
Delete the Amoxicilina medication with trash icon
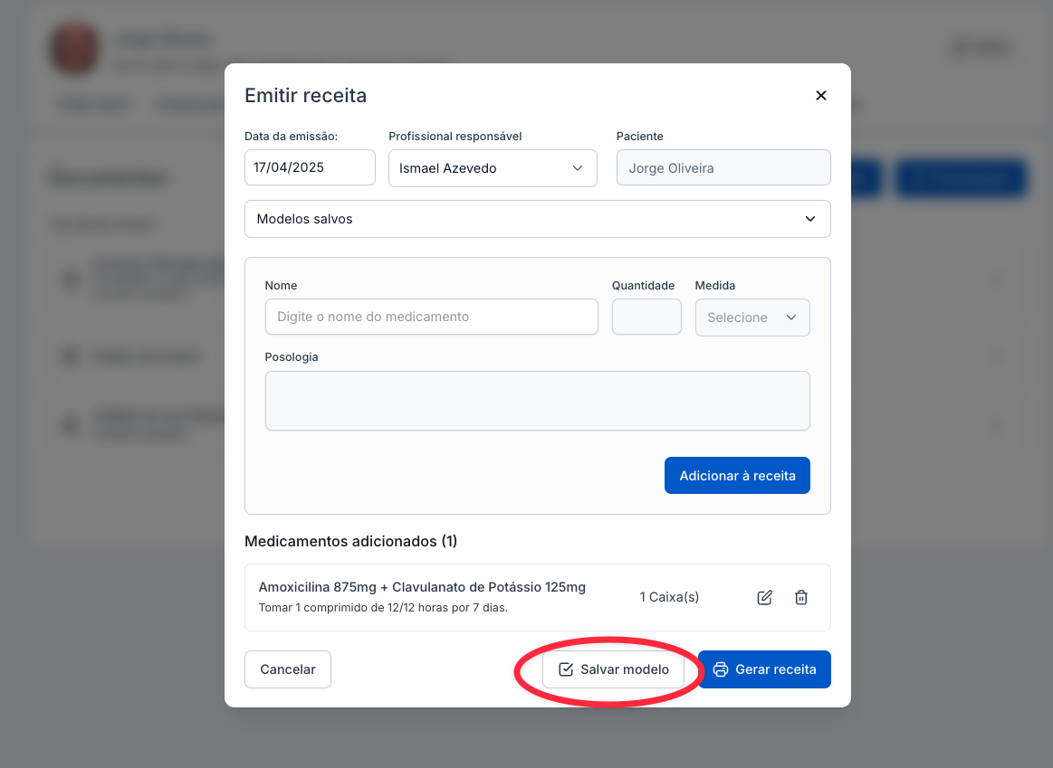[x=801, y=597]
